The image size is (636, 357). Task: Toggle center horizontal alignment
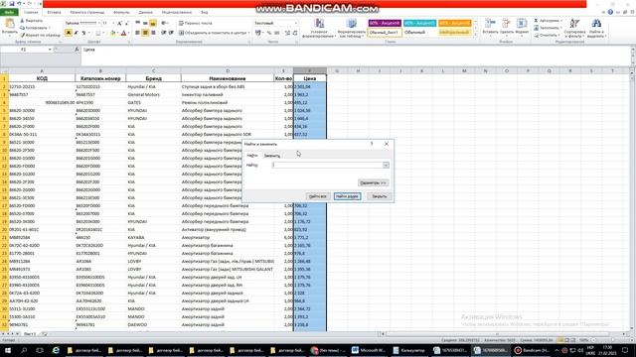[145, 33]
